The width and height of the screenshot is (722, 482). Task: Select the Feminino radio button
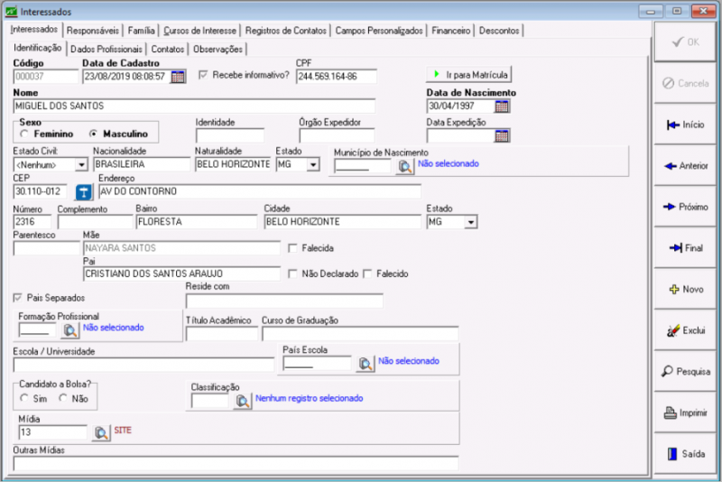24,134
